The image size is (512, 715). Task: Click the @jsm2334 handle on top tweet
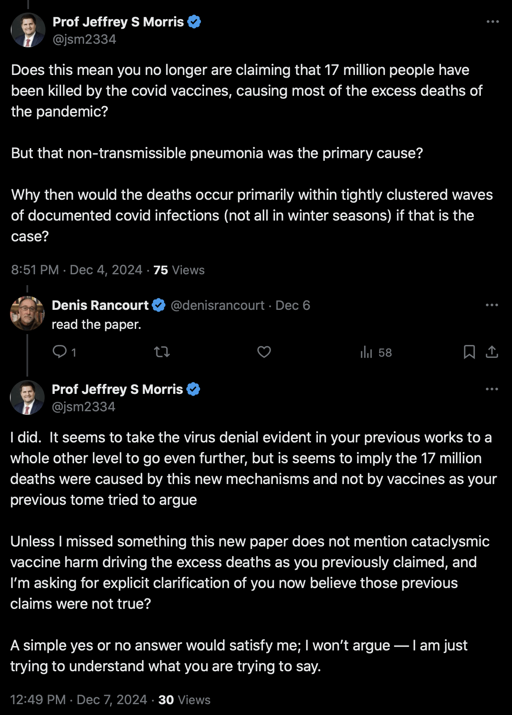click(x=84, y=39)
